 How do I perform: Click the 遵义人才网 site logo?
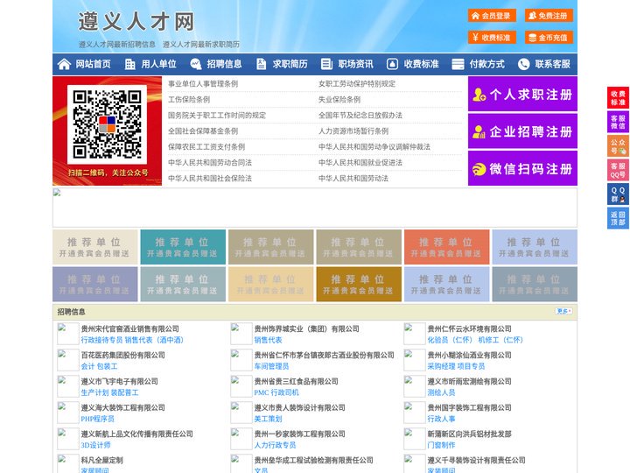tap(136, 21)
